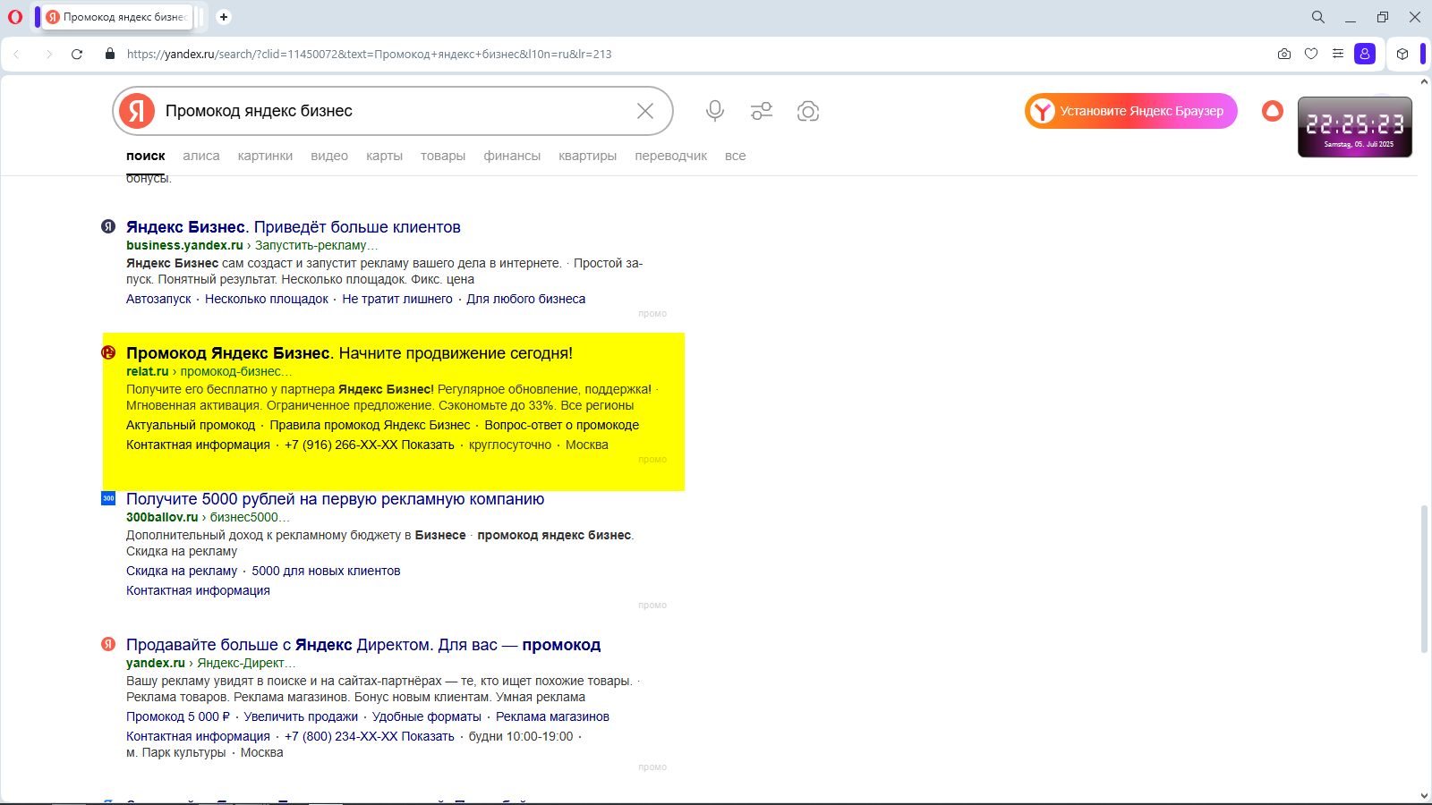Go back with the browser back arrow
This screenshot has height=805, width=1432.
click(x=17, y=55)
